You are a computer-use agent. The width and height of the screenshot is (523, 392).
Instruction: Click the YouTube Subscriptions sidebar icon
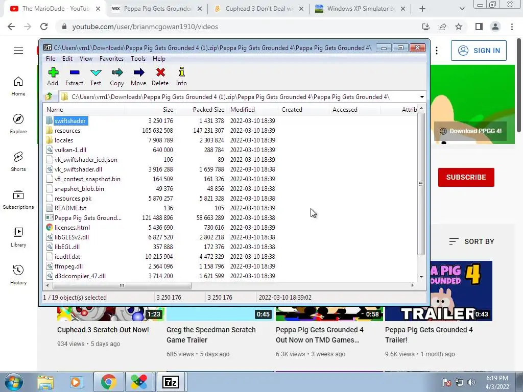[18, 194]
